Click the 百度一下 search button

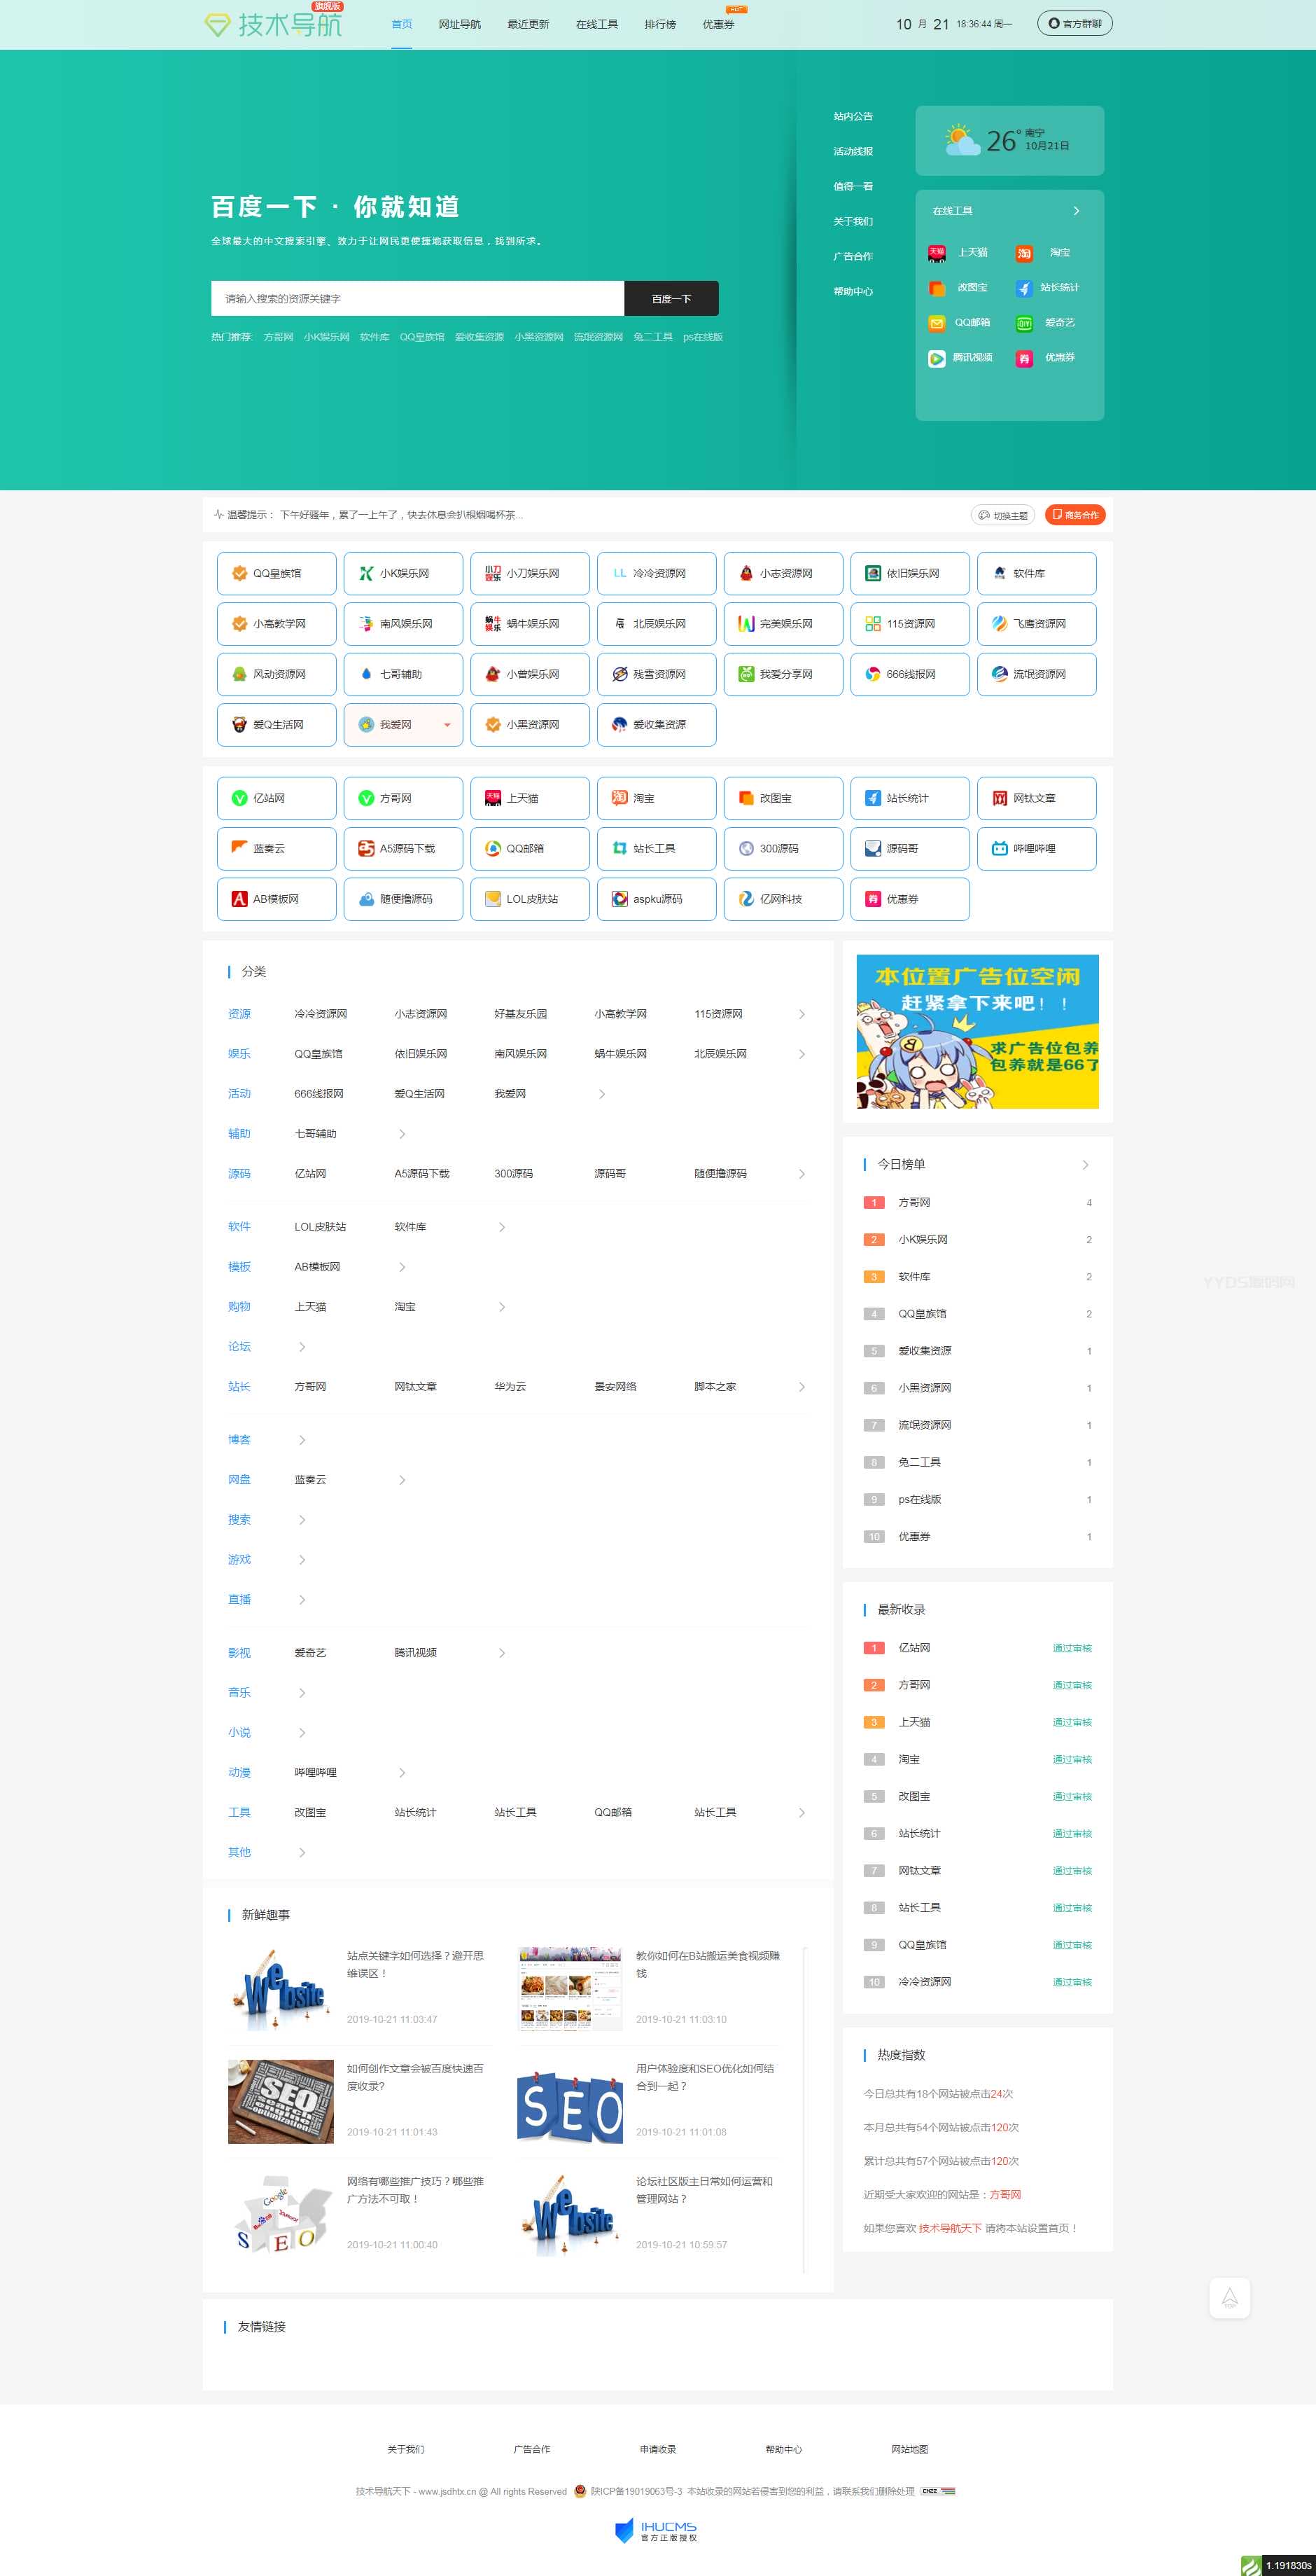click(671, 299)
